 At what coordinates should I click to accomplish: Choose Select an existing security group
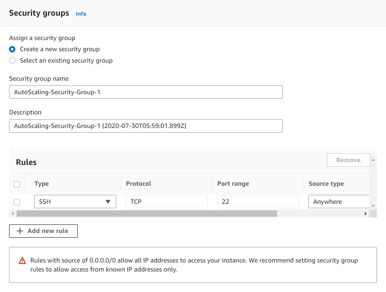coord(12,61)
